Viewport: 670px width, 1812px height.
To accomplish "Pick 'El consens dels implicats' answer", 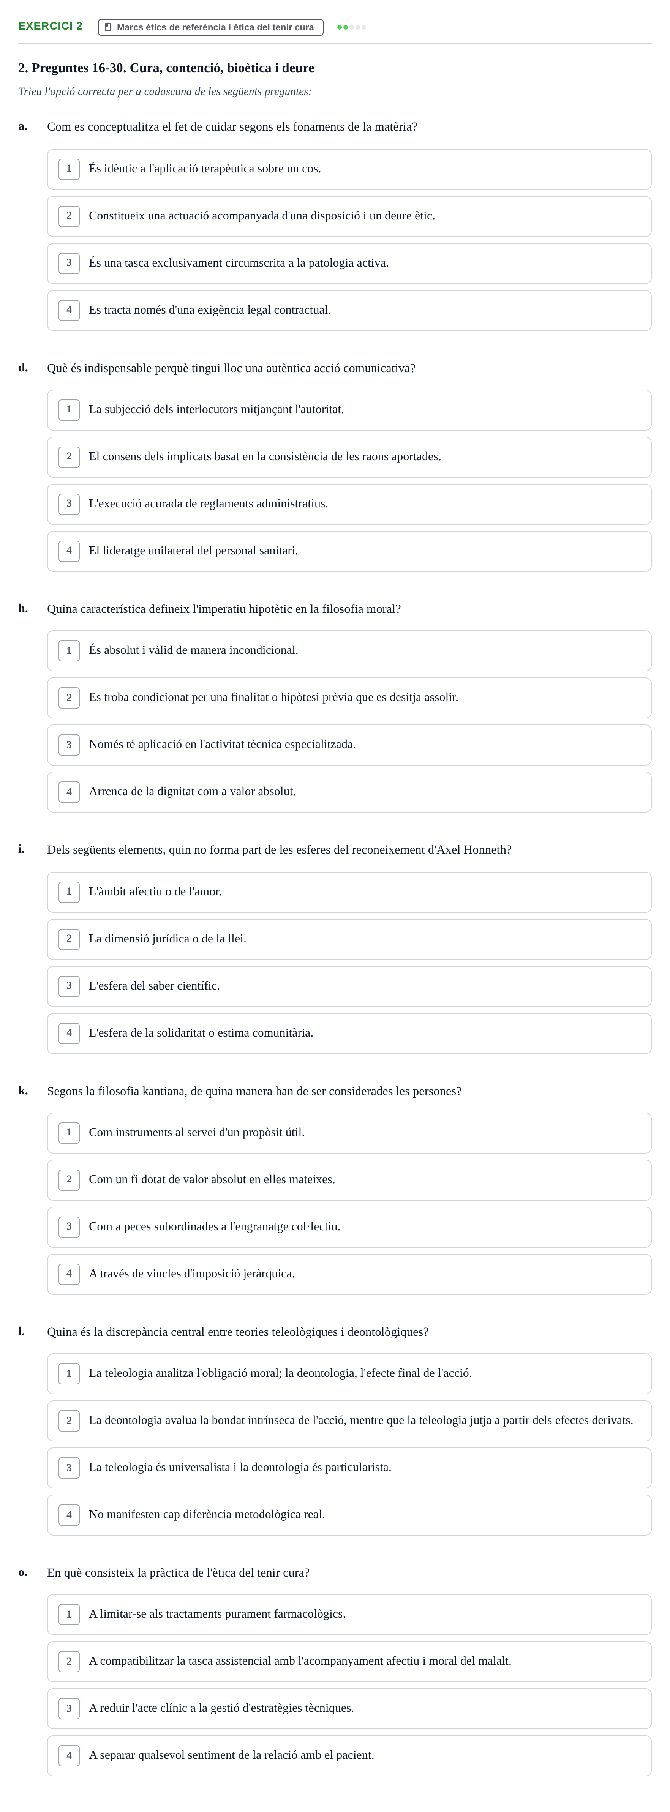I will click(x=349, y=456).
